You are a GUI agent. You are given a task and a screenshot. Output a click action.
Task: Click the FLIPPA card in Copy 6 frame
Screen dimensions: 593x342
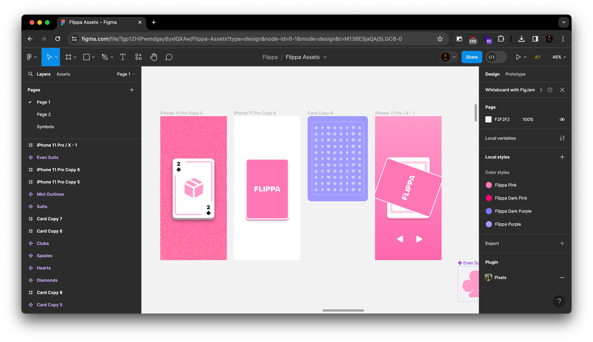tap(267, 189)
